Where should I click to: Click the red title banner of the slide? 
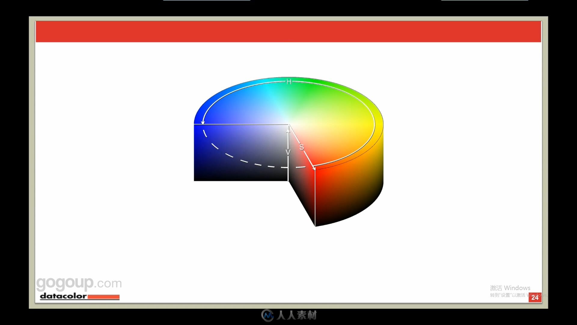[288, 32]
